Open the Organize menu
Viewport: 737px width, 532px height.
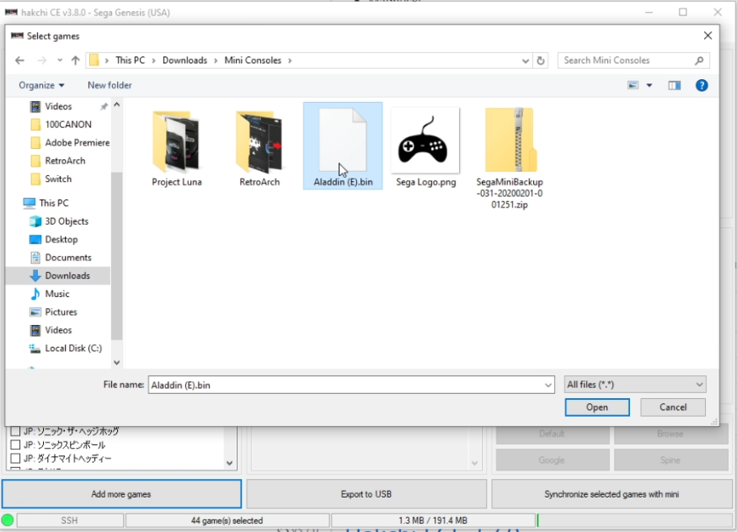(x=41, y=85)
